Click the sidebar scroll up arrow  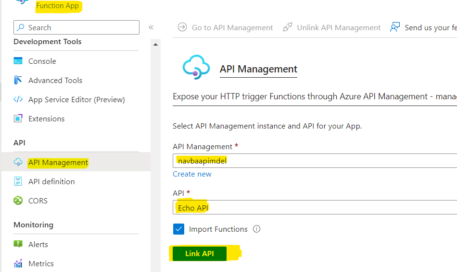coord(156,45)
